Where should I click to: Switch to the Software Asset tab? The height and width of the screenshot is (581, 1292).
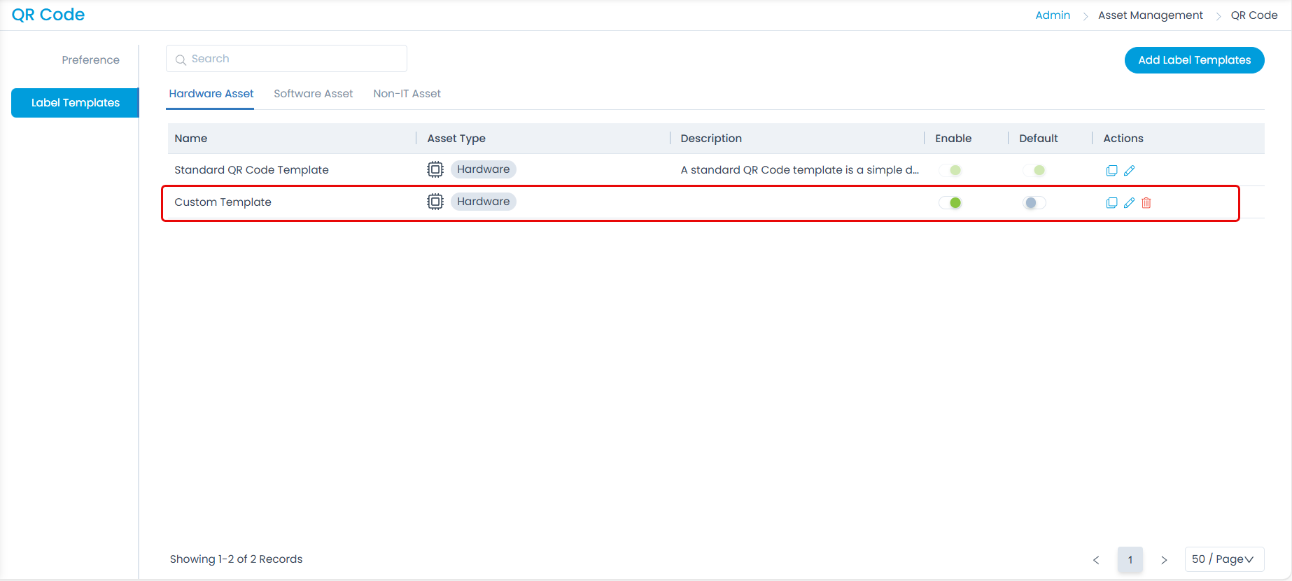313,94
